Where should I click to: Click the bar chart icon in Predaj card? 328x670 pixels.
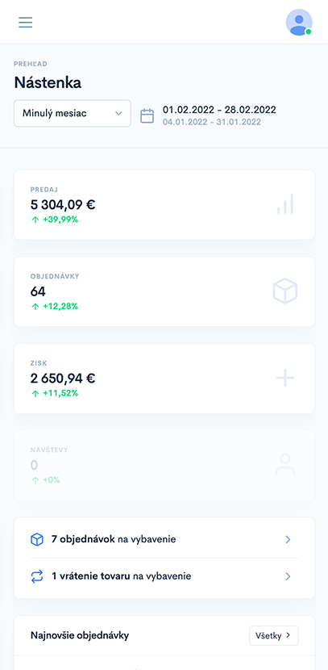point(285,203)
